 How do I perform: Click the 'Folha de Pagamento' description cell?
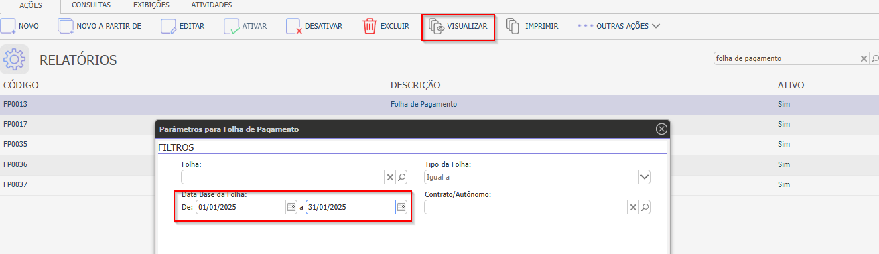pos(423,104)
